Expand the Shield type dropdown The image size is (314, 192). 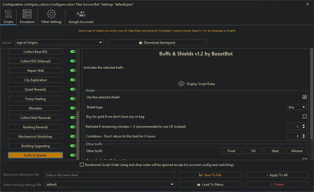pos(296,107)
